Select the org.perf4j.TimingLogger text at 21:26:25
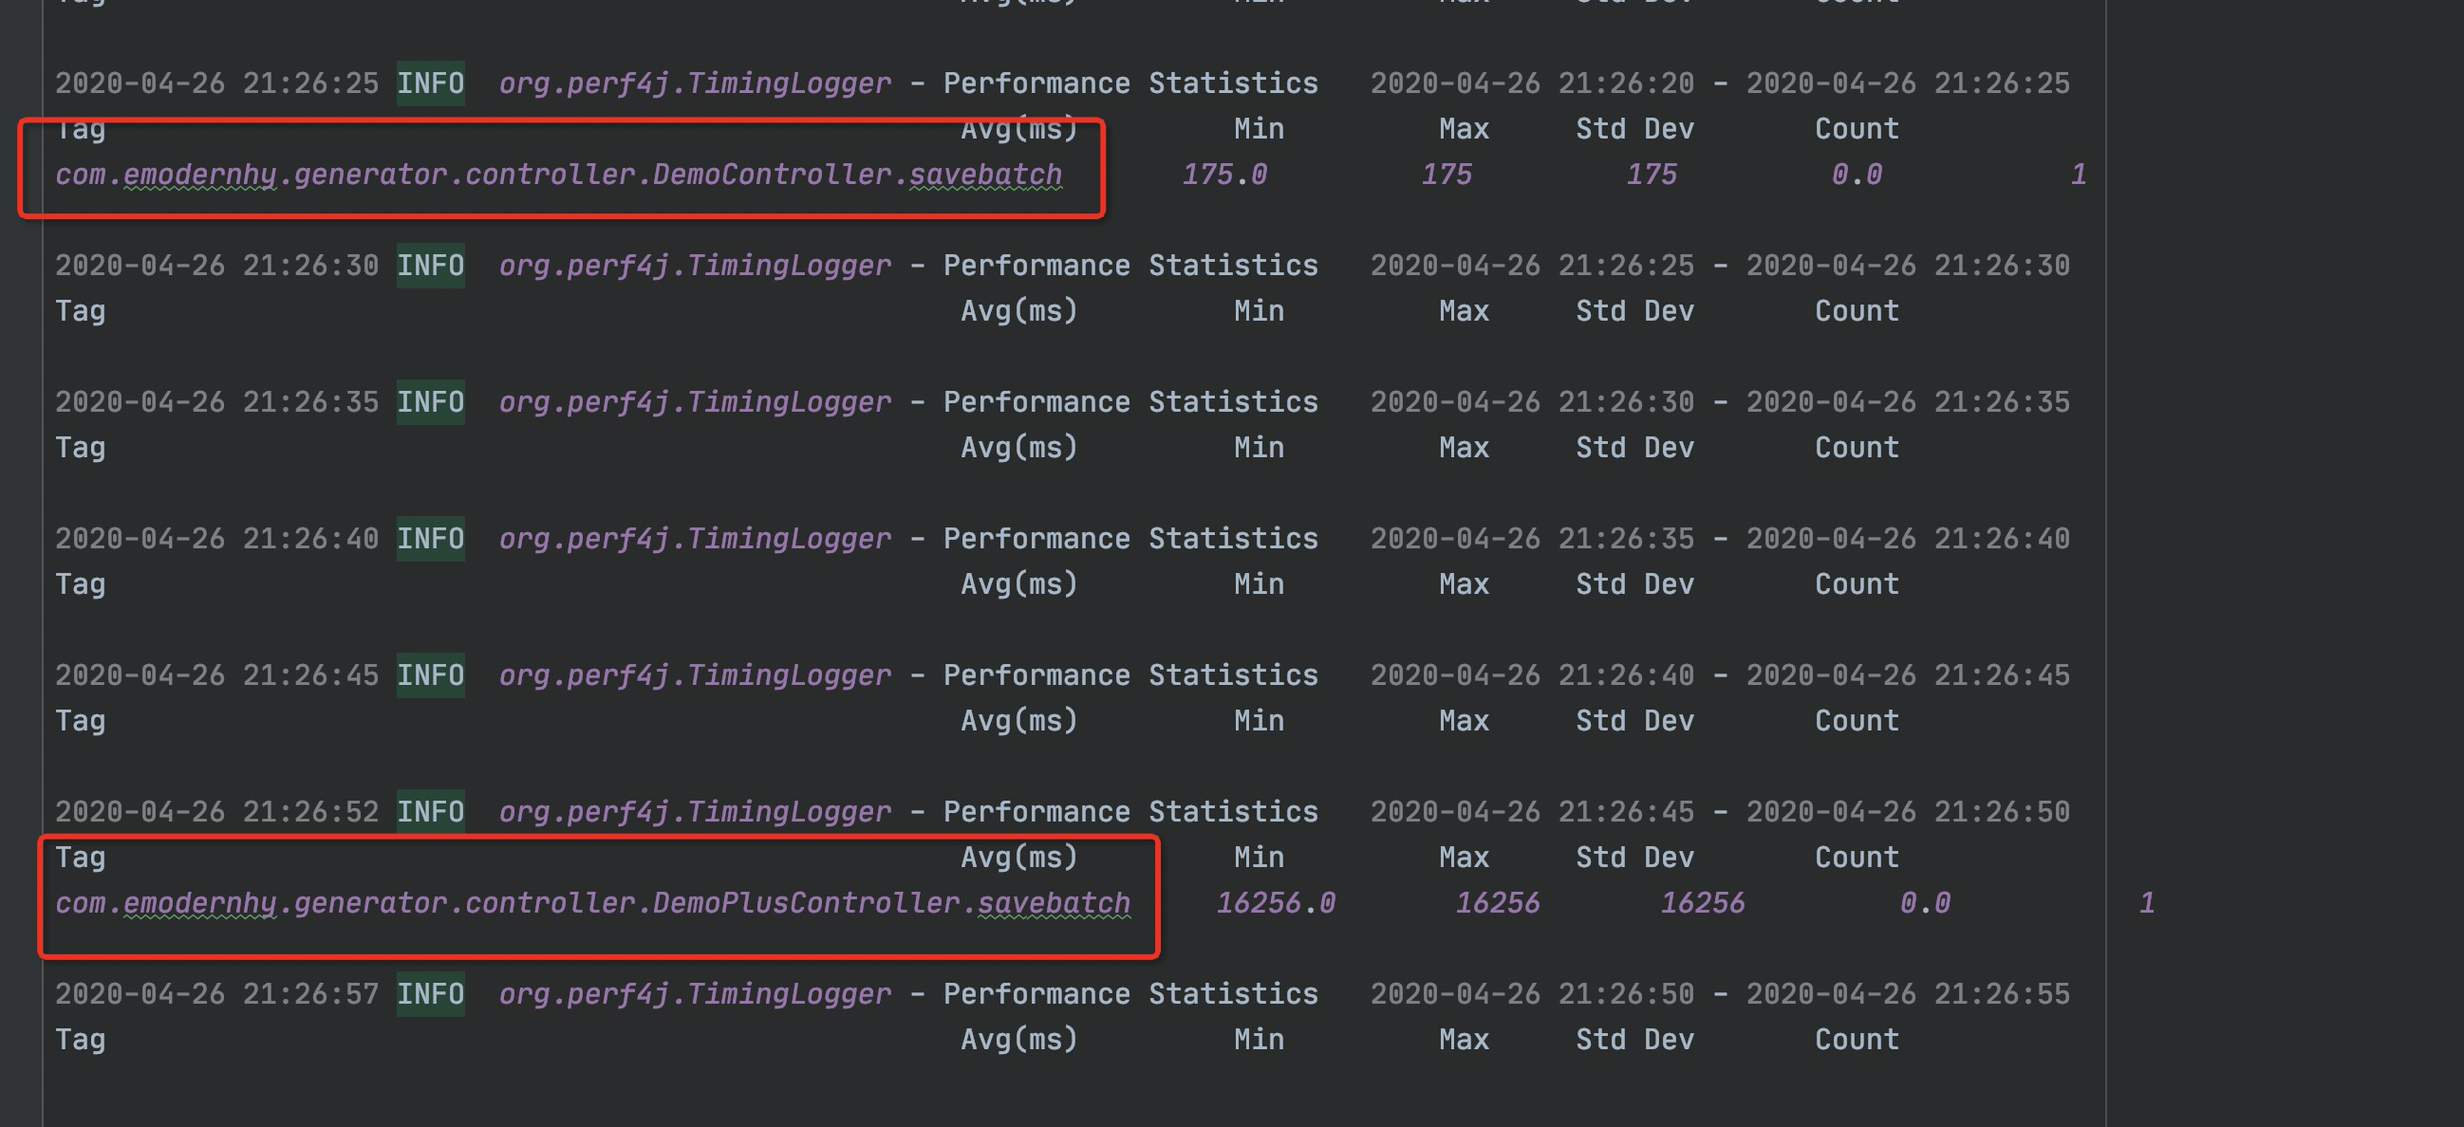 pyautogui.click(x=694, y=83)
